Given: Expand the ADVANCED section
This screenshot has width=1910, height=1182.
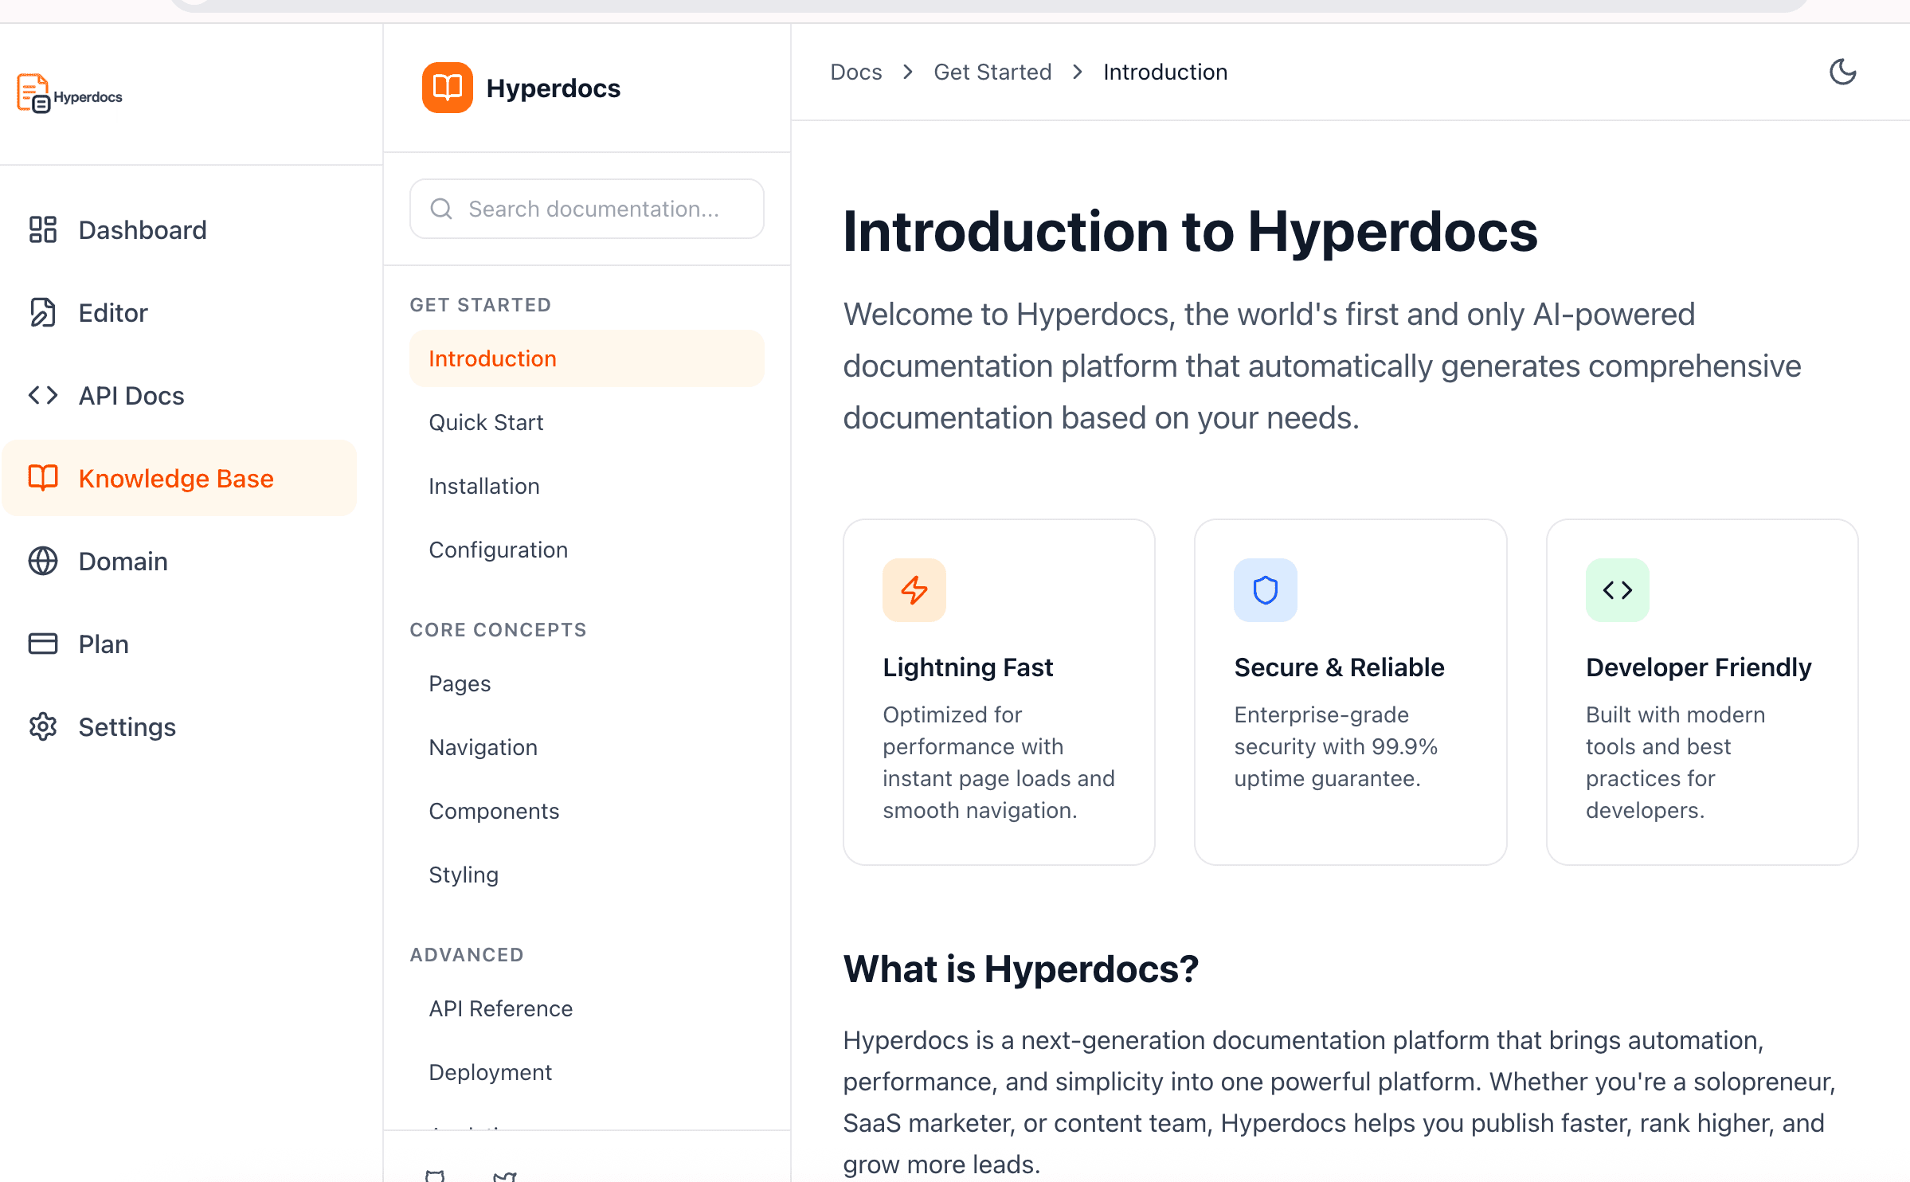Looking at the screenshot, I should [467, 954].
